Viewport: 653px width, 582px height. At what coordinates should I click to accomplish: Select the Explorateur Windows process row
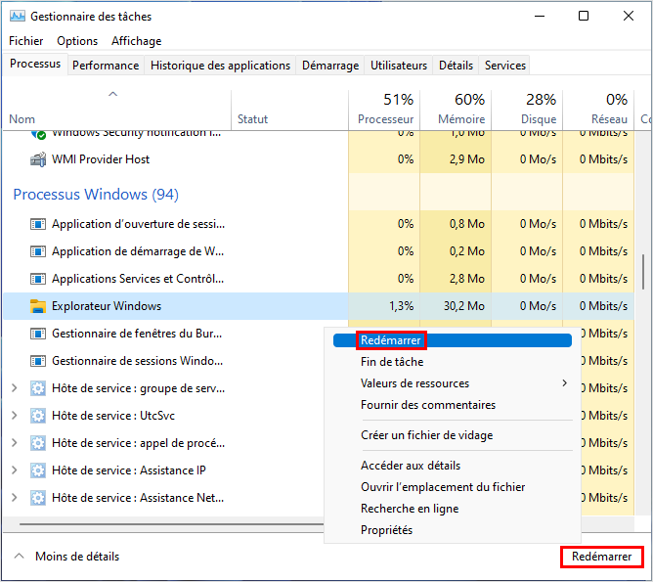(319, 306)
